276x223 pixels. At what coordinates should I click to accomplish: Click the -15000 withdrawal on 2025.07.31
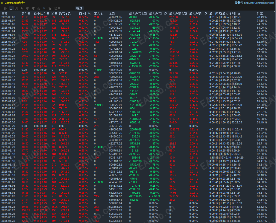98,38
